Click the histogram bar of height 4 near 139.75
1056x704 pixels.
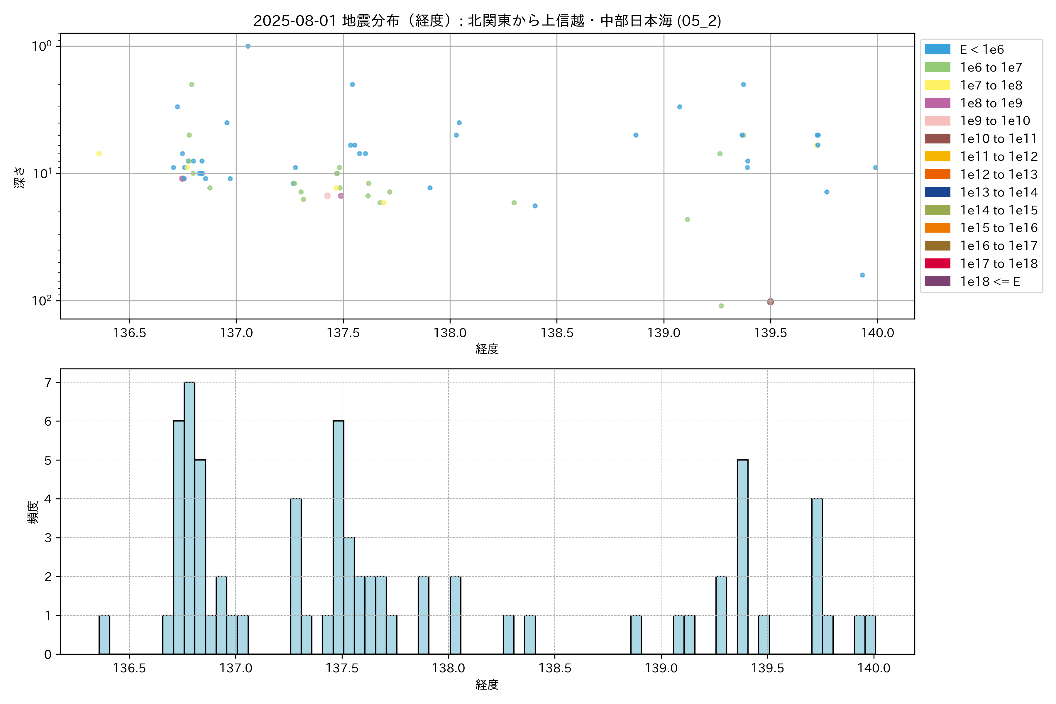pos(817,576)
